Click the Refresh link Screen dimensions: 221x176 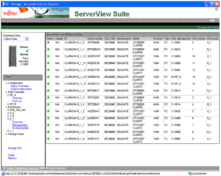click(13, 158)
